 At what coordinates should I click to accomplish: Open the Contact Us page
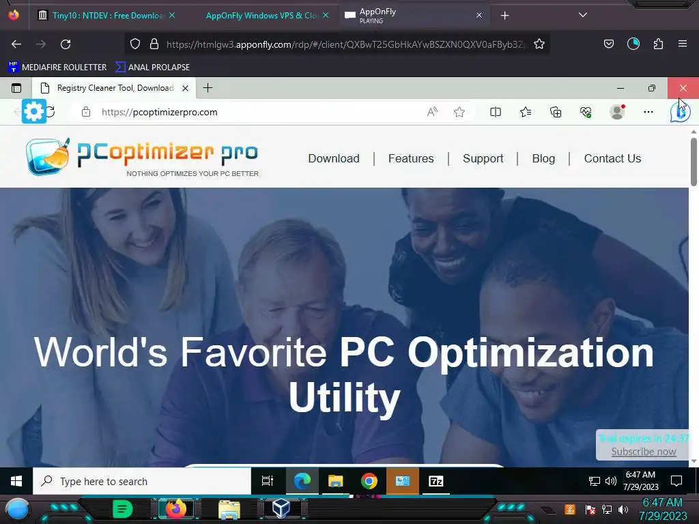pos(612,158)
